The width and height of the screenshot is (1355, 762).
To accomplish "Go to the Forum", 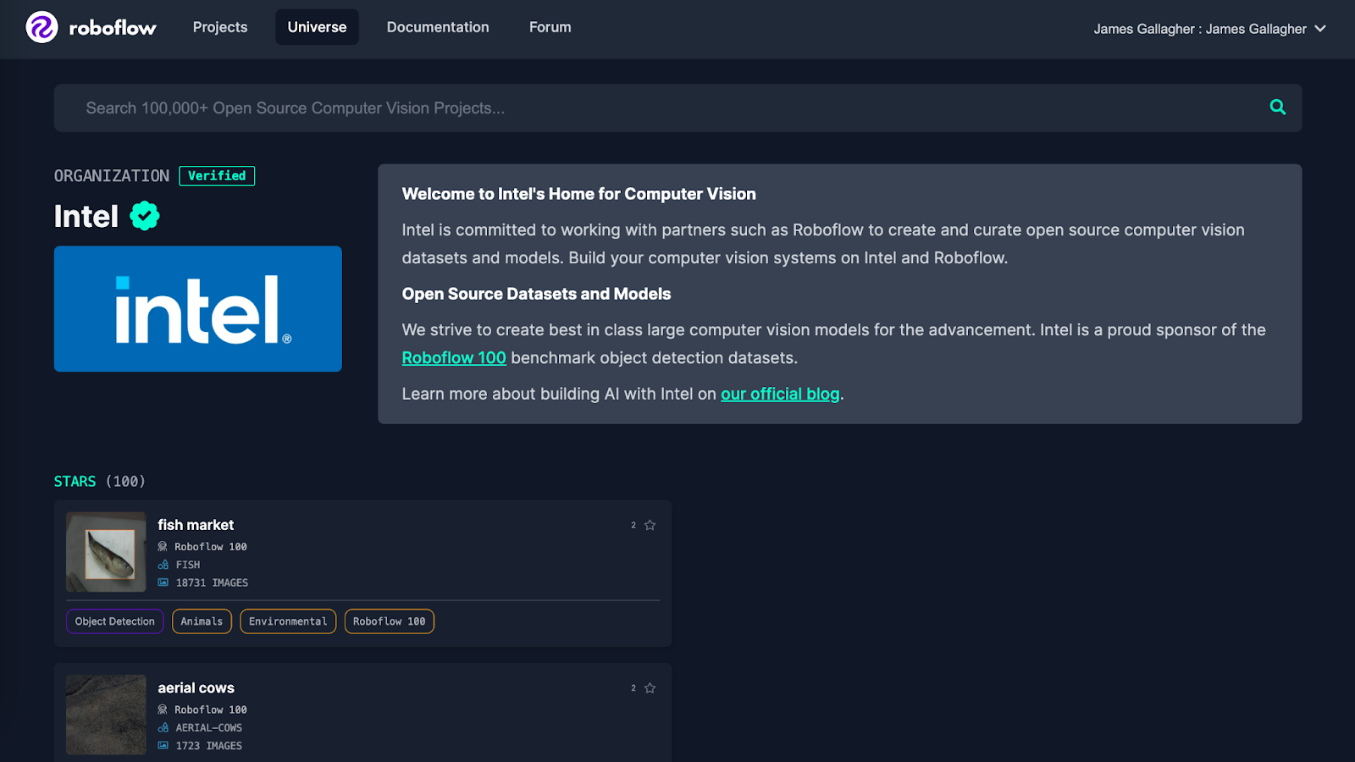I will coord(550,27).
